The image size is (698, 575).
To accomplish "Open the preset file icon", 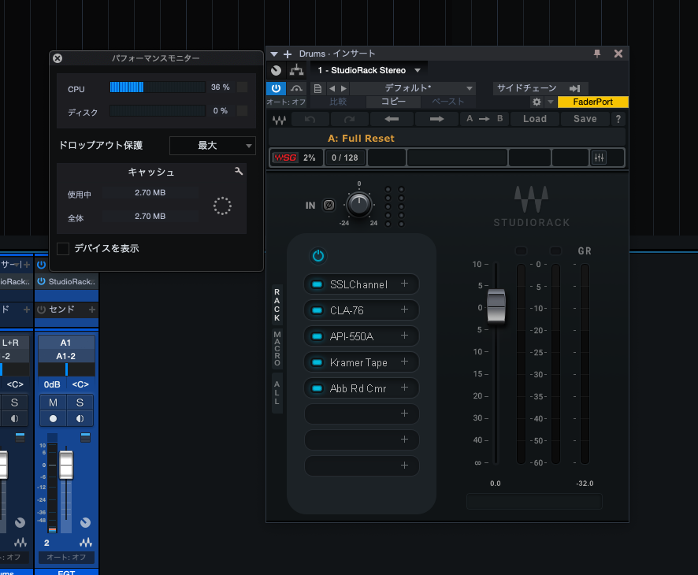I will tap(317, 88).
